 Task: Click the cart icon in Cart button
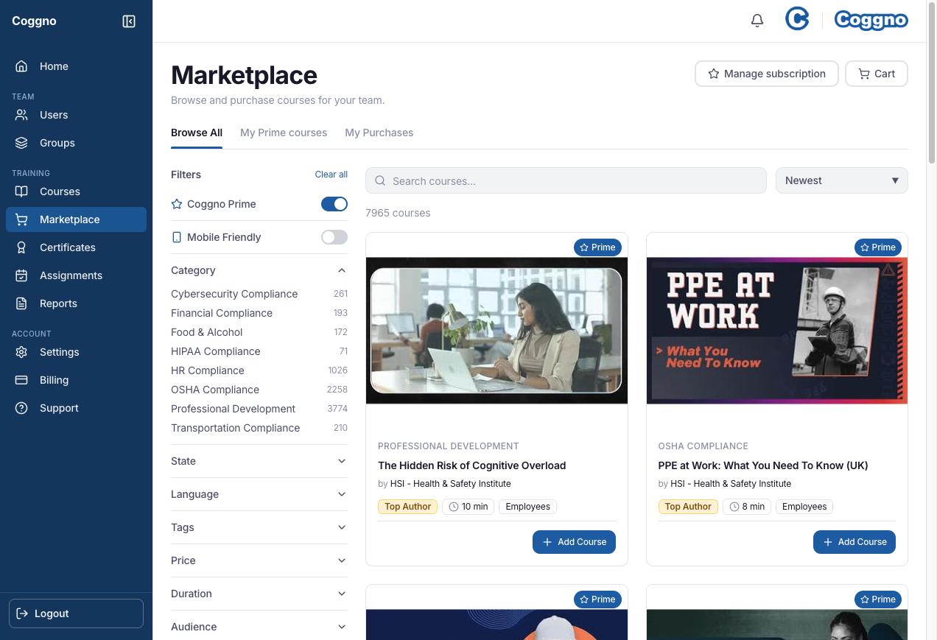click(863, 74)
